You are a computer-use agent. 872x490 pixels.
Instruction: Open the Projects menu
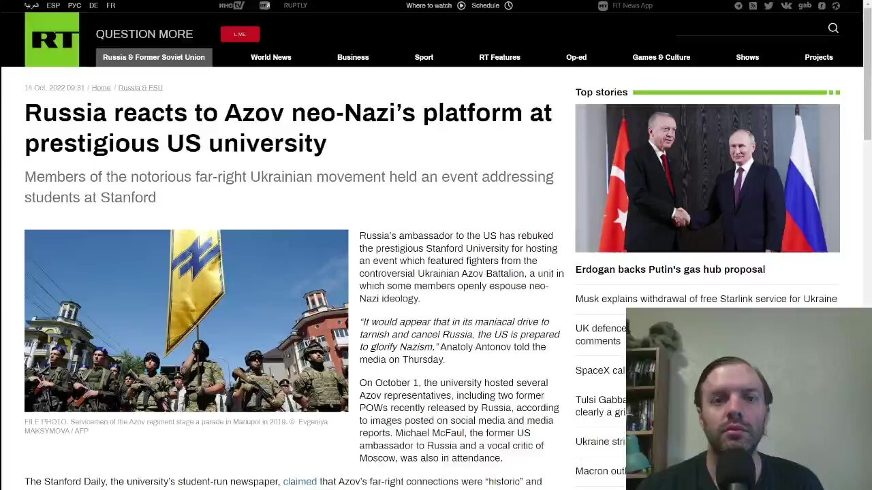pyautogui.click(x=819, y=57)
